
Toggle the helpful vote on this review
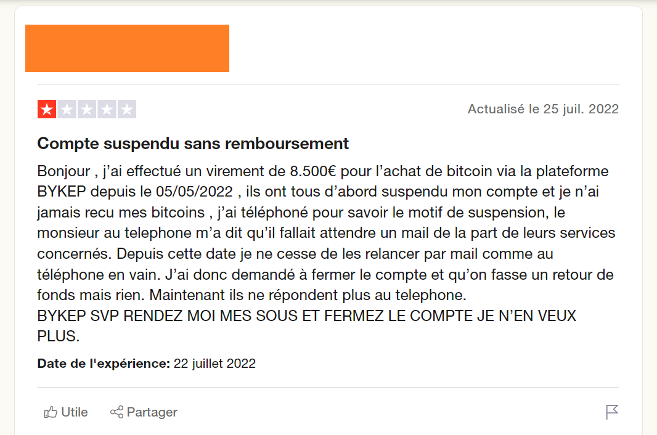pos(66,412)
